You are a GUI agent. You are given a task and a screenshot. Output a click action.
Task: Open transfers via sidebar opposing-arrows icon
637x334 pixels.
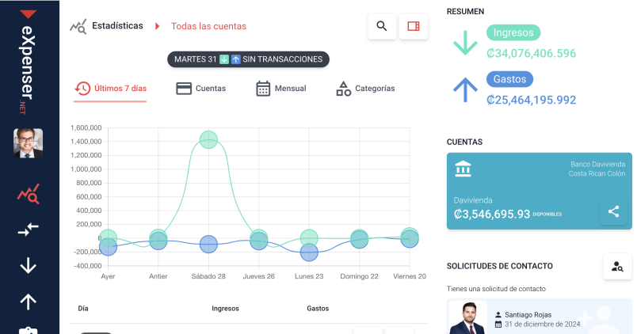click(29, 229)
